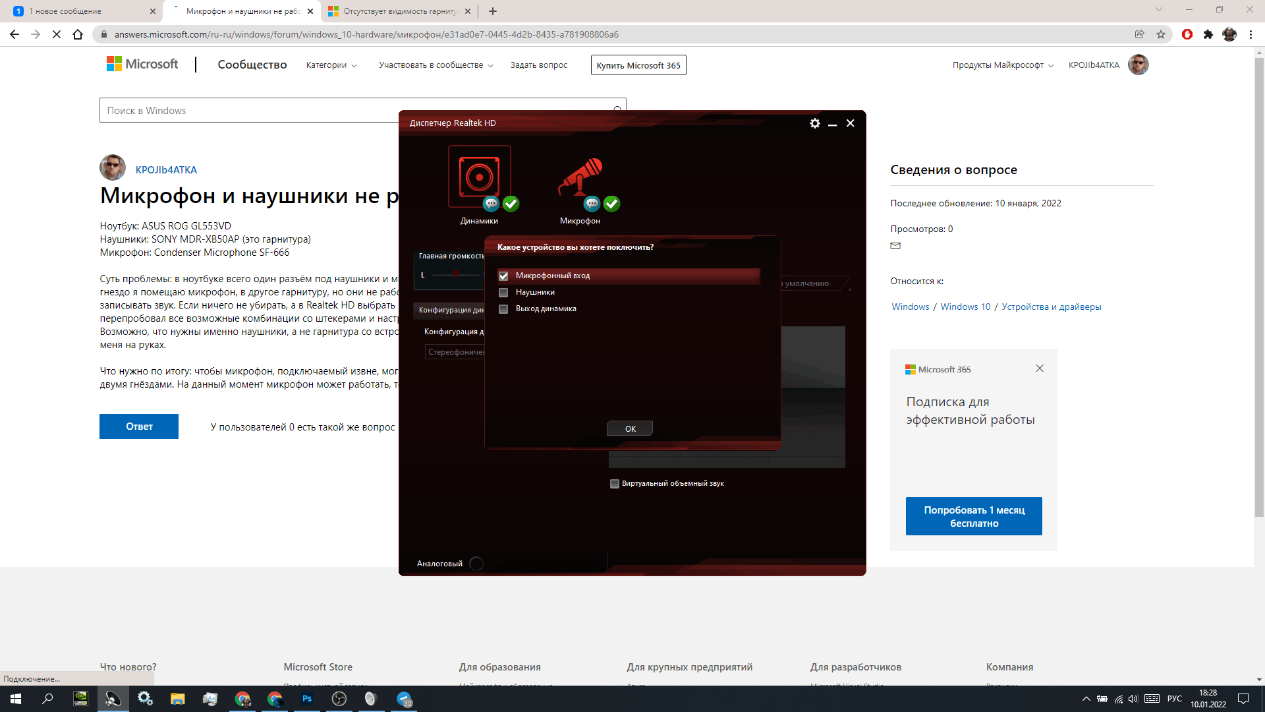The height and width of the screenshot is (712, 1265).
Task: Expand Участвовать в сообществе menu
Action: [436, 65]
